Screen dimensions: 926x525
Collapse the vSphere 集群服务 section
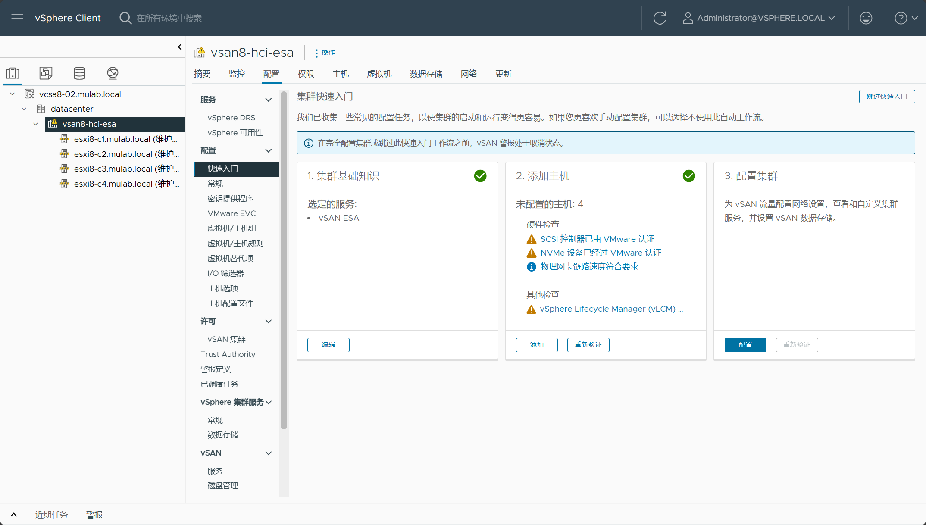[x=269, y=402]
